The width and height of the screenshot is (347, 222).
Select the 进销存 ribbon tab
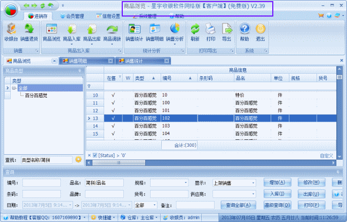[38, 16]
